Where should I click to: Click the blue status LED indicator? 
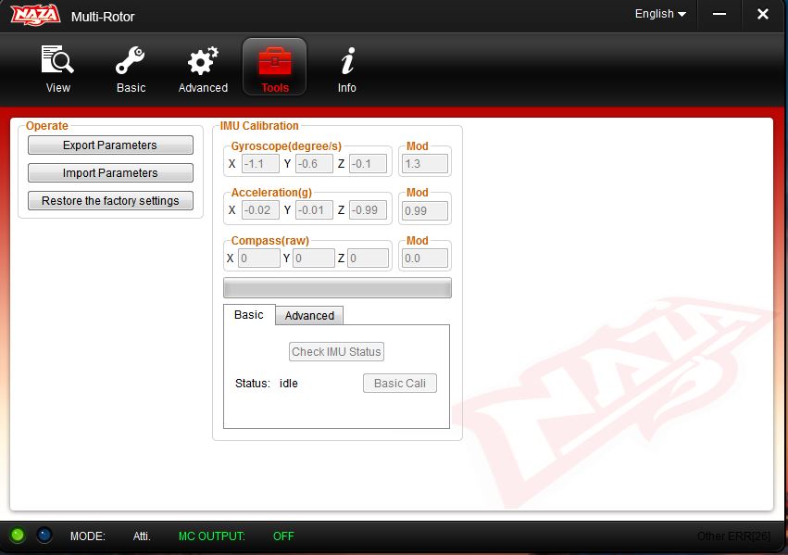[44, 536]
